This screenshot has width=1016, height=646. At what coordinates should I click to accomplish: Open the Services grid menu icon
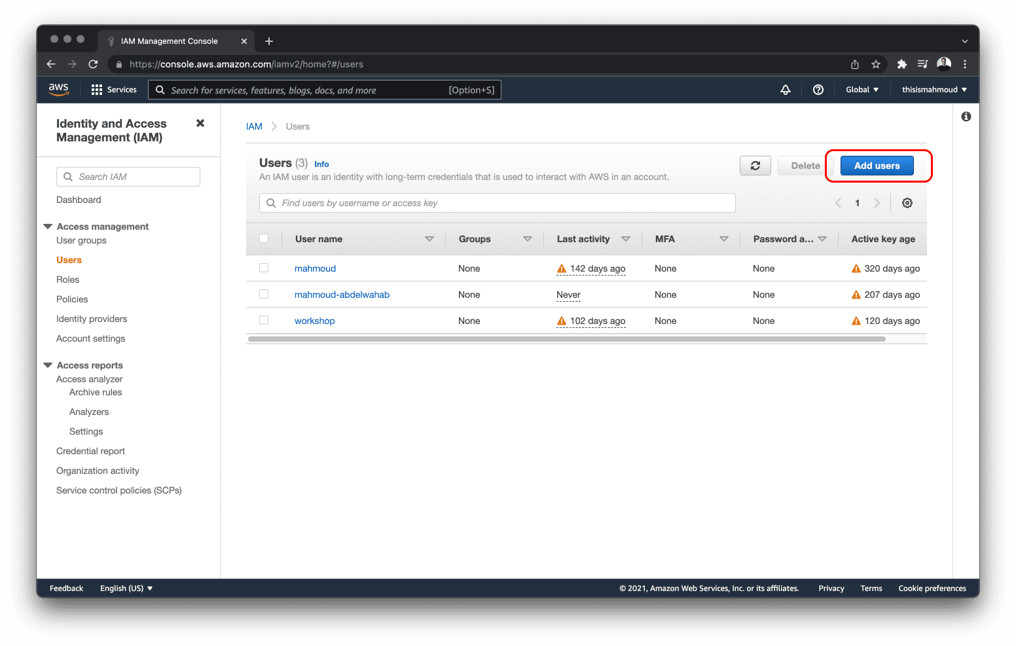[x=97, y=90]
